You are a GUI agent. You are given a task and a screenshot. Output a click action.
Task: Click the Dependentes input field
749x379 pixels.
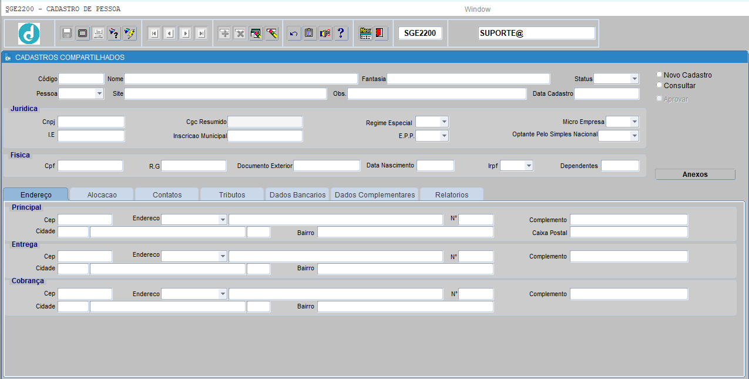[x=620, y=166]
